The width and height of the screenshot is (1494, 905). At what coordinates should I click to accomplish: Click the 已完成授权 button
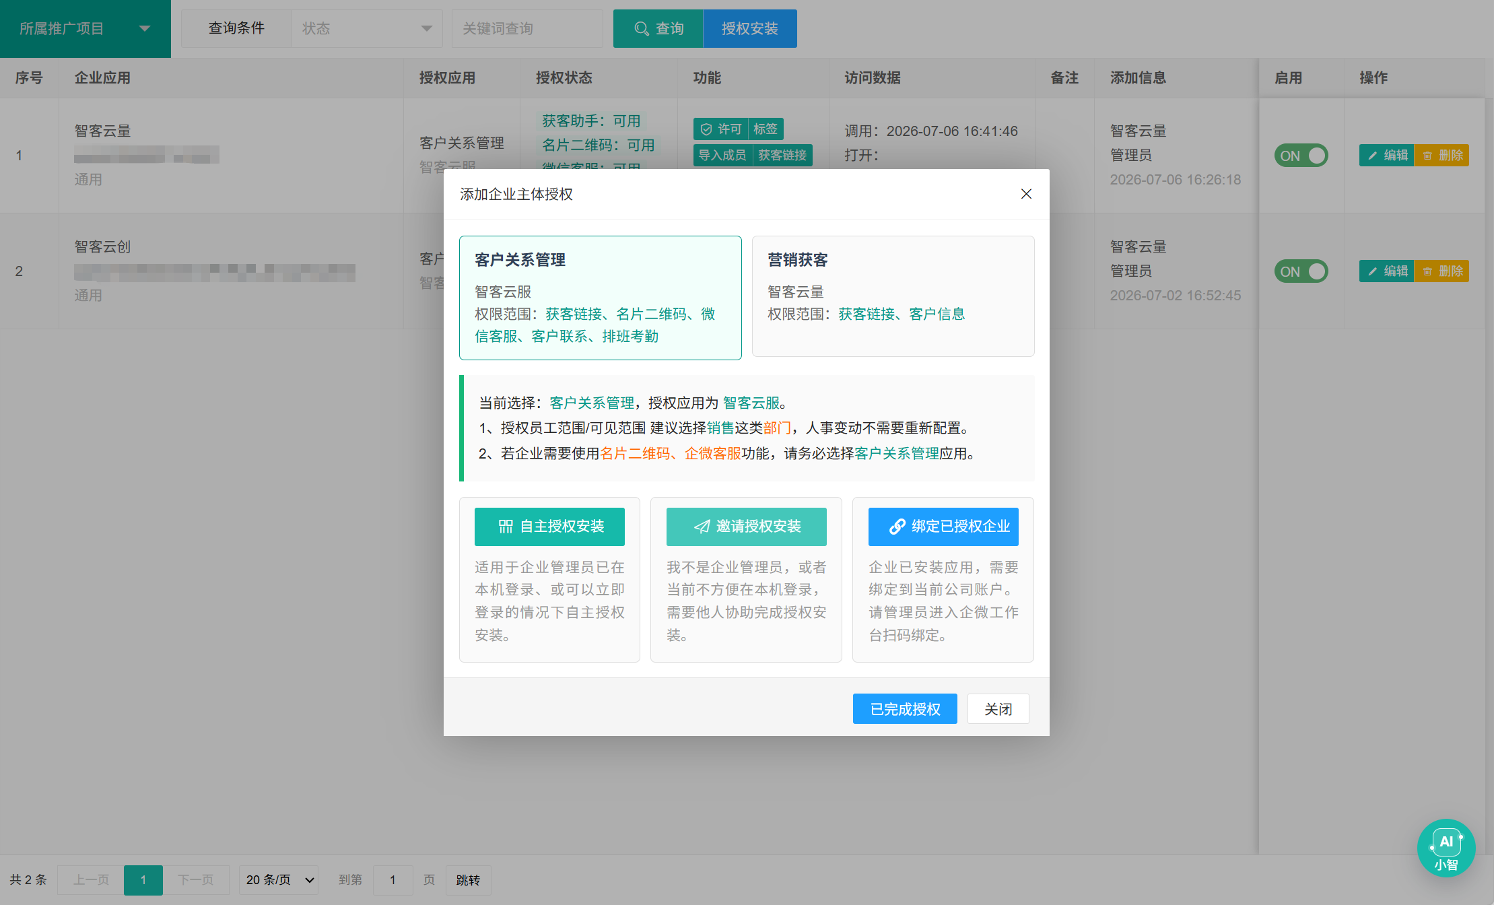click(x=905, y=709)
